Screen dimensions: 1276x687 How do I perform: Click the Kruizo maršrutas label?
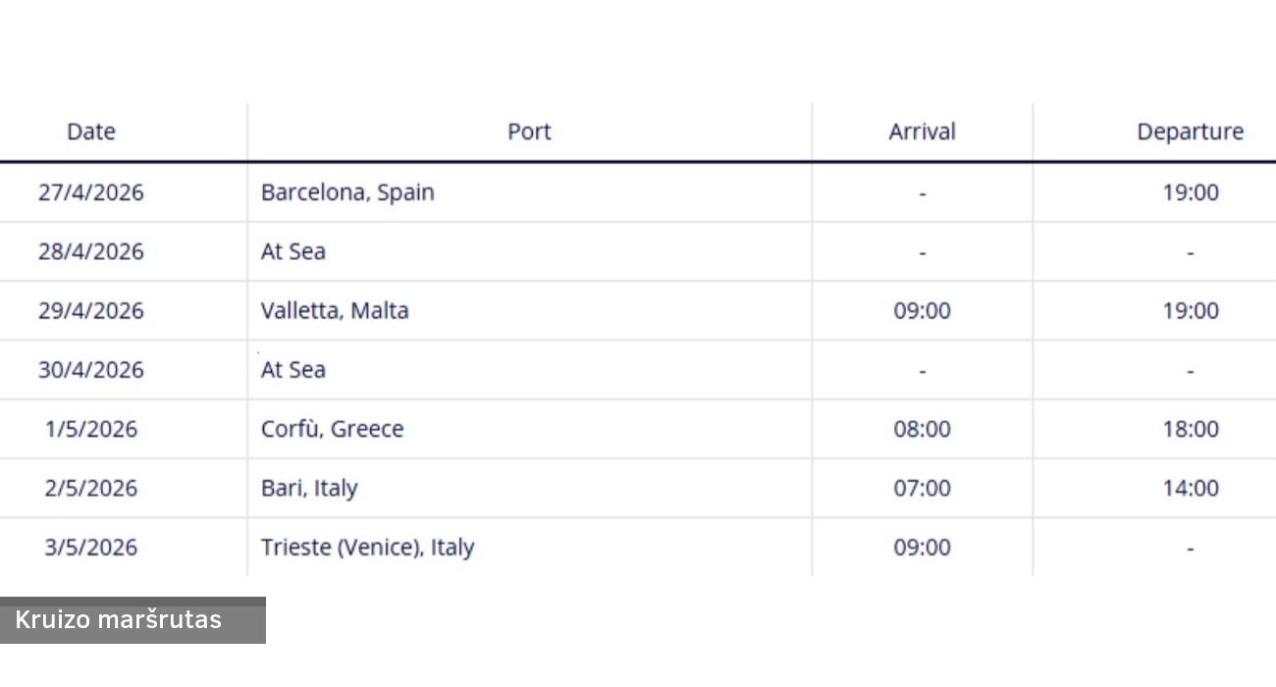click(x=119, y=620)
